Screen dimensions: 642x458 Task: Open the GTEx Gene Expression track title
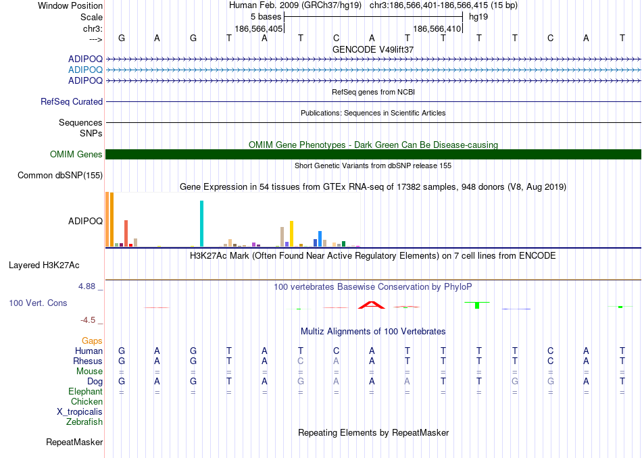(373, 187)
